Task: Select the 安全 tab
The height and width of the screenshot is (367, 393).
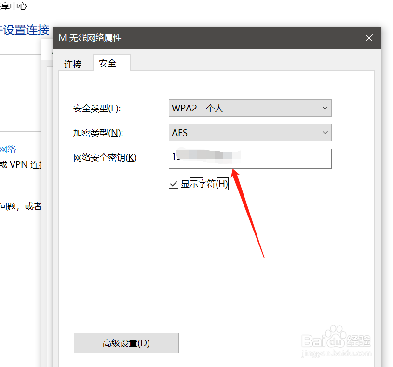Action: [x=107, y=63]
